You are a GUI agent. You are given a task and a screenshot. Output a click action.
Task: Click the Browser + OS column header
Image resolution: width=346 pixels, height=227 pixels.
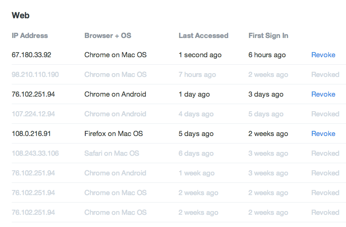point(108,36)
